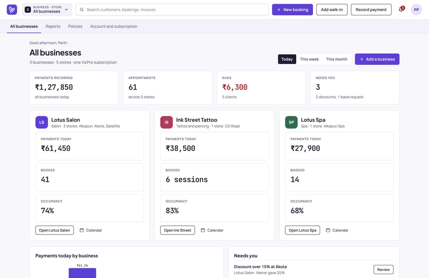The width and height of the screenshot is (429, 278).
Task: Open Calendar for Ink Street Tattoo
Action: pyautogui.click(x=212, y=230)
